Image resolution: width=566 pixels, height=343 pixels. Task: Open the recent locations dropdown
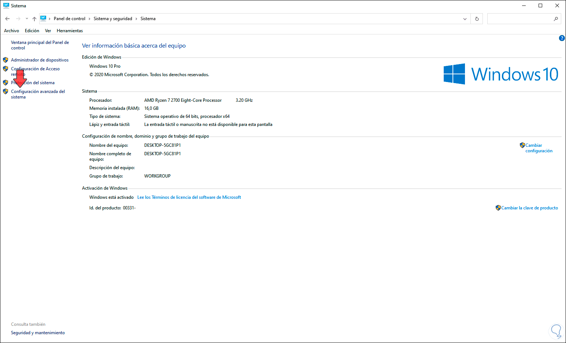click(27, 19)
